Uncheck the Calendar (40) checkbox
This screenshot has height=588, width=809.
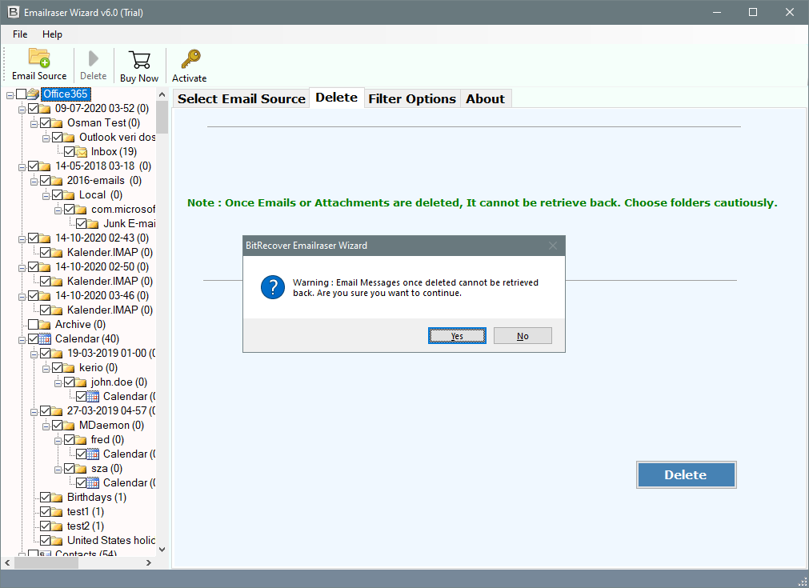(x=33, y=339)
